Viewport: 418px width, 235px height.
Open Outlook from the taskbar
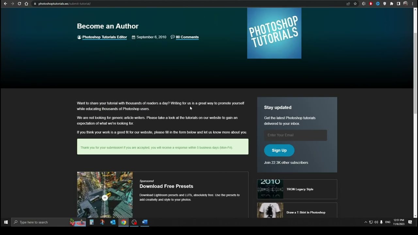pos(113,222)
